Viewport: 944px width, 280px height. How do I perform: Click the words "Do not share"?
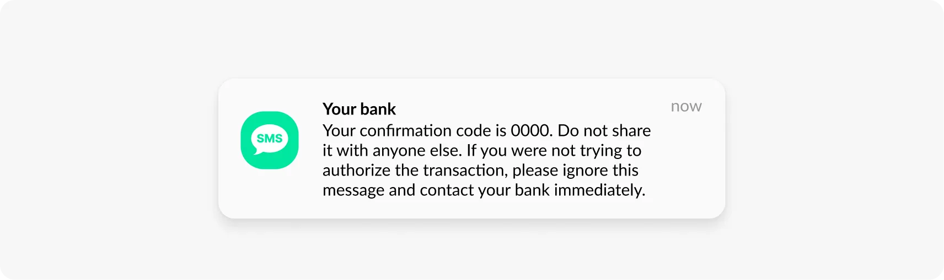coord(604,131)
